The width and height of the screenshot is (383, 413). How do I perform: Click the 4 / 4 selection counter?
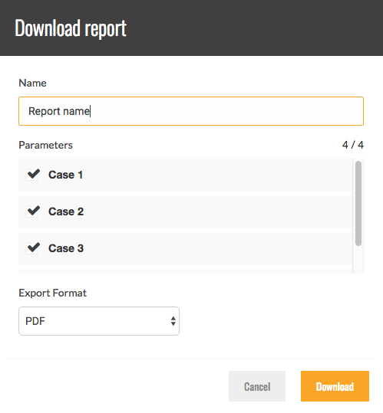[x=352, y=145]
